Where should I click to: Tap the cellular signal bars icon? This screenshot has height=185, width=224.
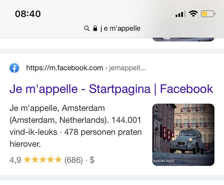coord(181,14)
